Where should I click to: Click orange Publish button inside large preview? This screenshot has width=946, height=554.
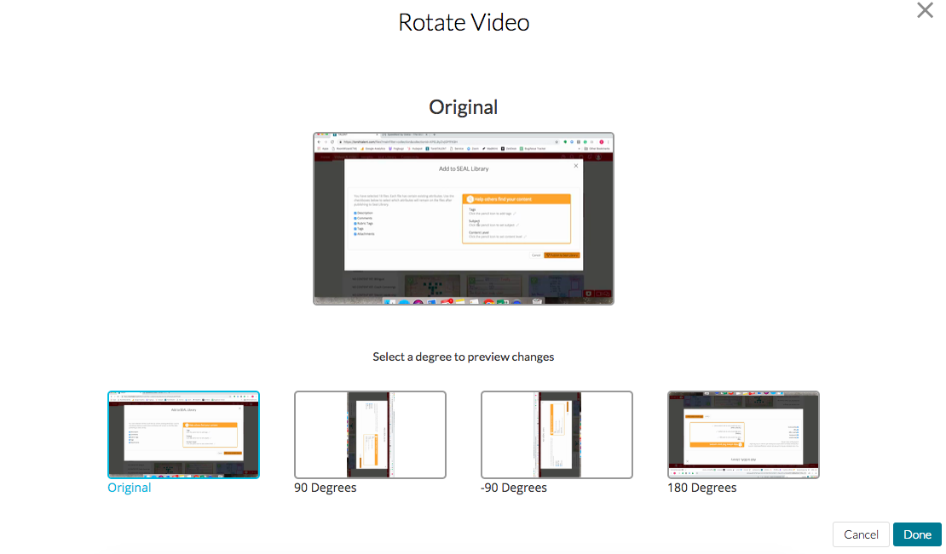(x=562, y=254)
